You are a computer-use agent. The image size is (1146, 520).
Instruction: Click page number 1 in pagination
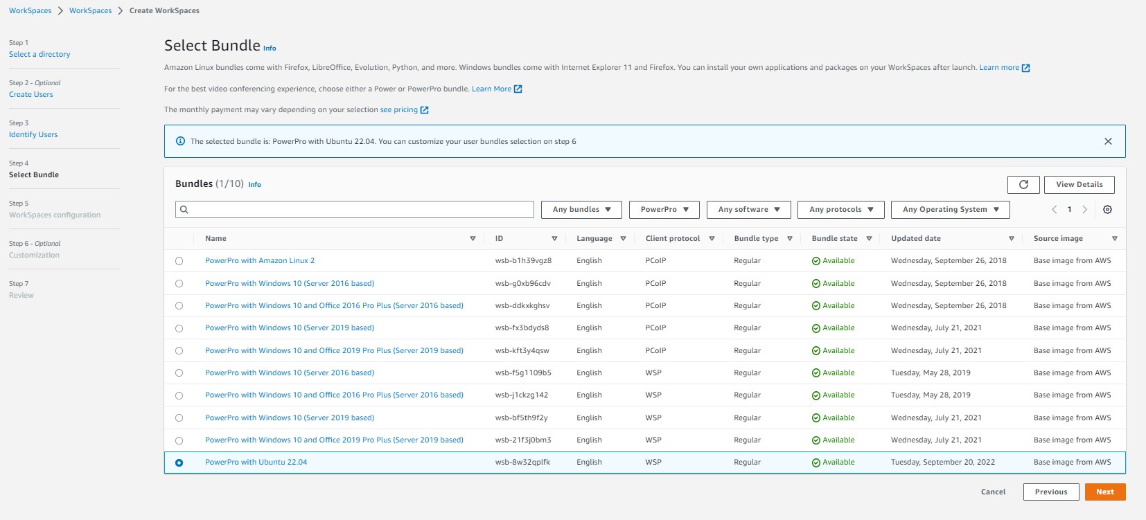click(x=1069, y=209)
